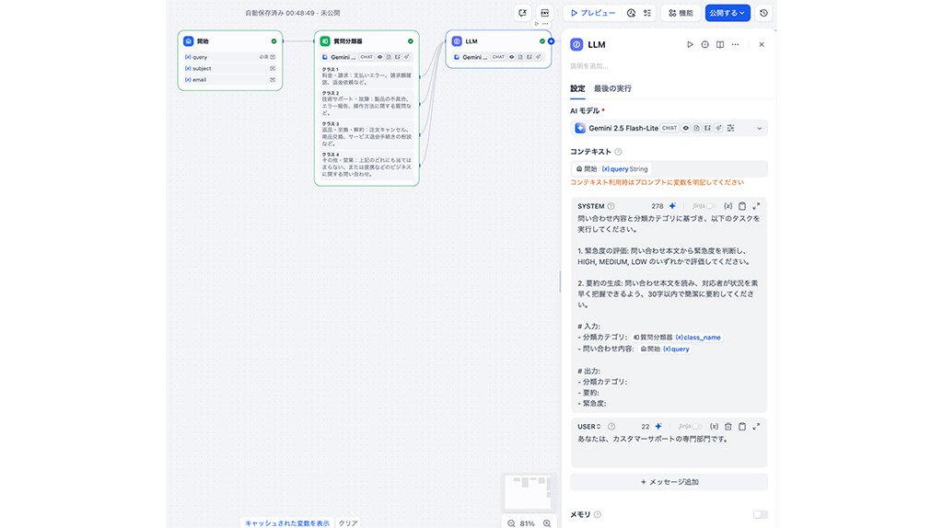Open the checklist icon in top toolbar
Viewport: 943px width, 528px height.
[x=647, y=13]
